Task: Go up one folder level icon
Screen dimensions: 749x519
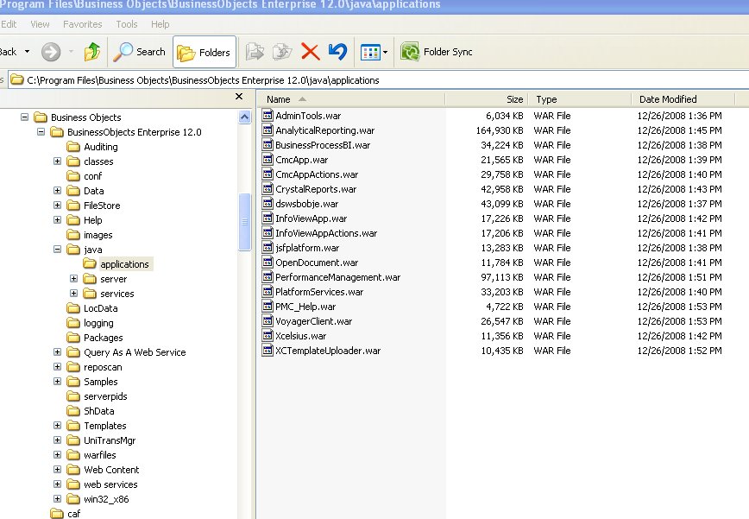Action: [x=91, y=52]
